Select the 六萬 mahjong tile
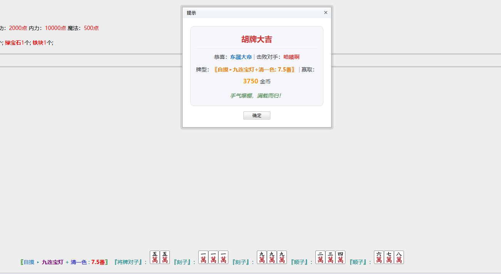 coord(379,257)
